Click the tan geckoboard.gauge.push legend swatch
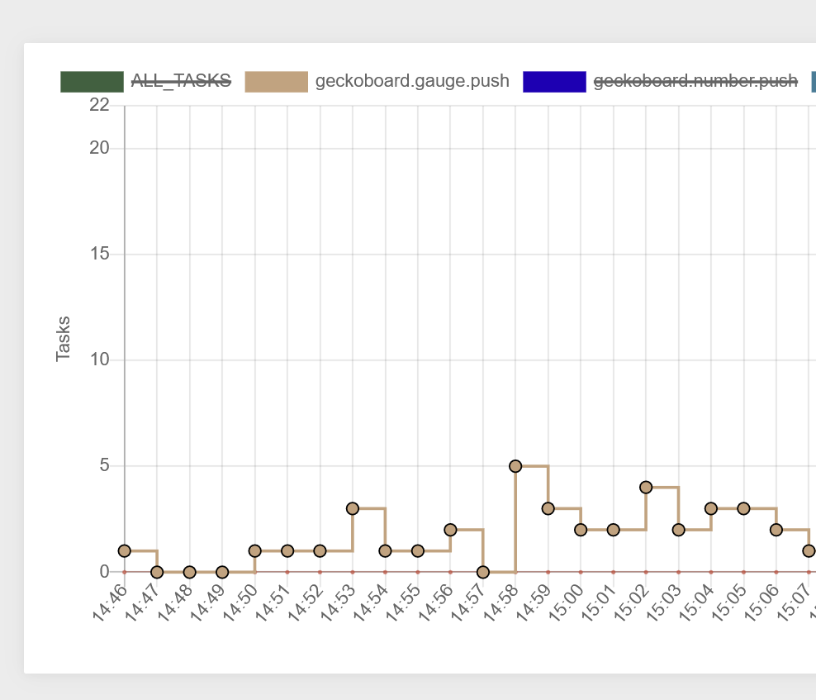816x700 pixels. point(276,81)
